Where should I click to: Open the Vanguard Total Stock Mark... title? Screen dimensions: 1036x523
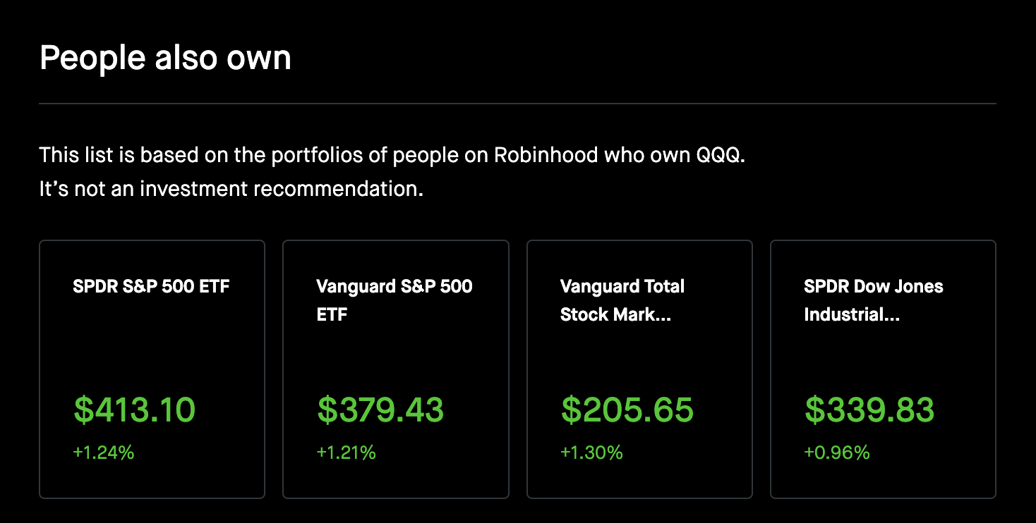(622, 300)
